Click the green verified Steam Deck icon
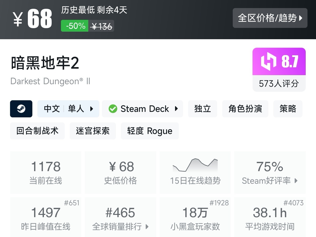This screenshot has width=316, height=237. coord(113,109)
